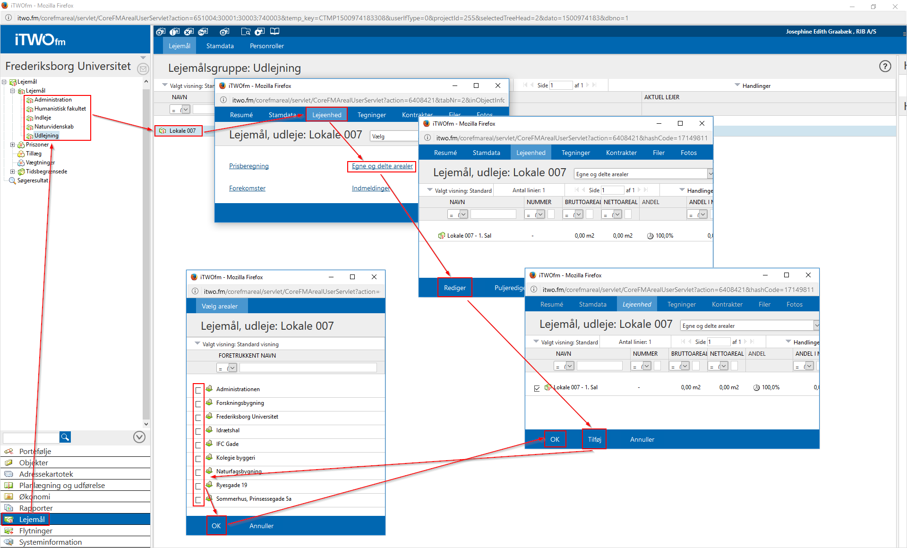The height and width of the screenshot is (548, 907).
Task: Select Udlejning in the Lejemål tree
Action: [x=46, y=136]
